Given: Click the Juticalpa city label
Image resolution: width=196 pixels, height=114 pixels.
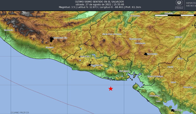Looking at the screenshot, I should (x=178, y=37).
